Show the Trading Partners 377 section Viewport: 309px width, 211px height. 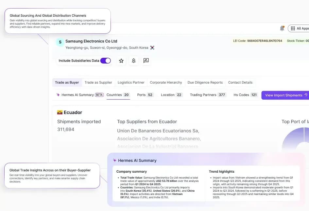point(208,95)
